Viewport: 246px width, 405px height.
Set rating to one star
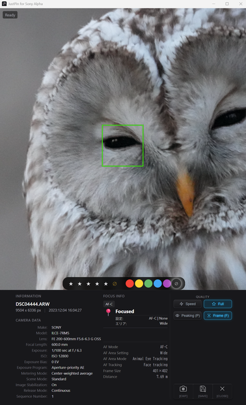(71, 284)
